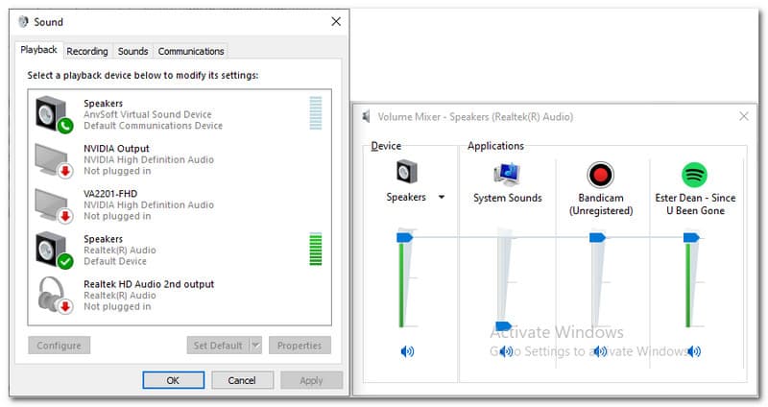Click the OK button in Sound dialog
The height and width of the screenshot is (407, 768).
pyautogui.click(x=174, y=380)
